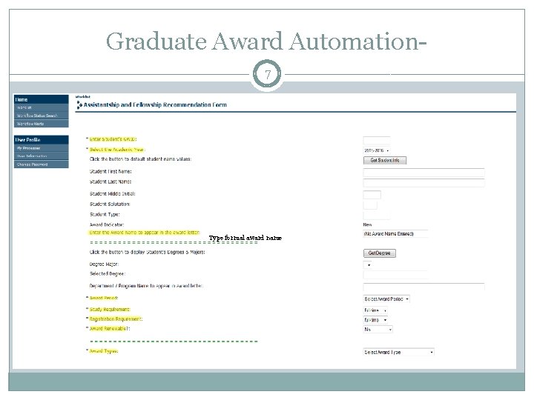Click the highlighted 'Award Renewable?:' label

tap(110, 329)
